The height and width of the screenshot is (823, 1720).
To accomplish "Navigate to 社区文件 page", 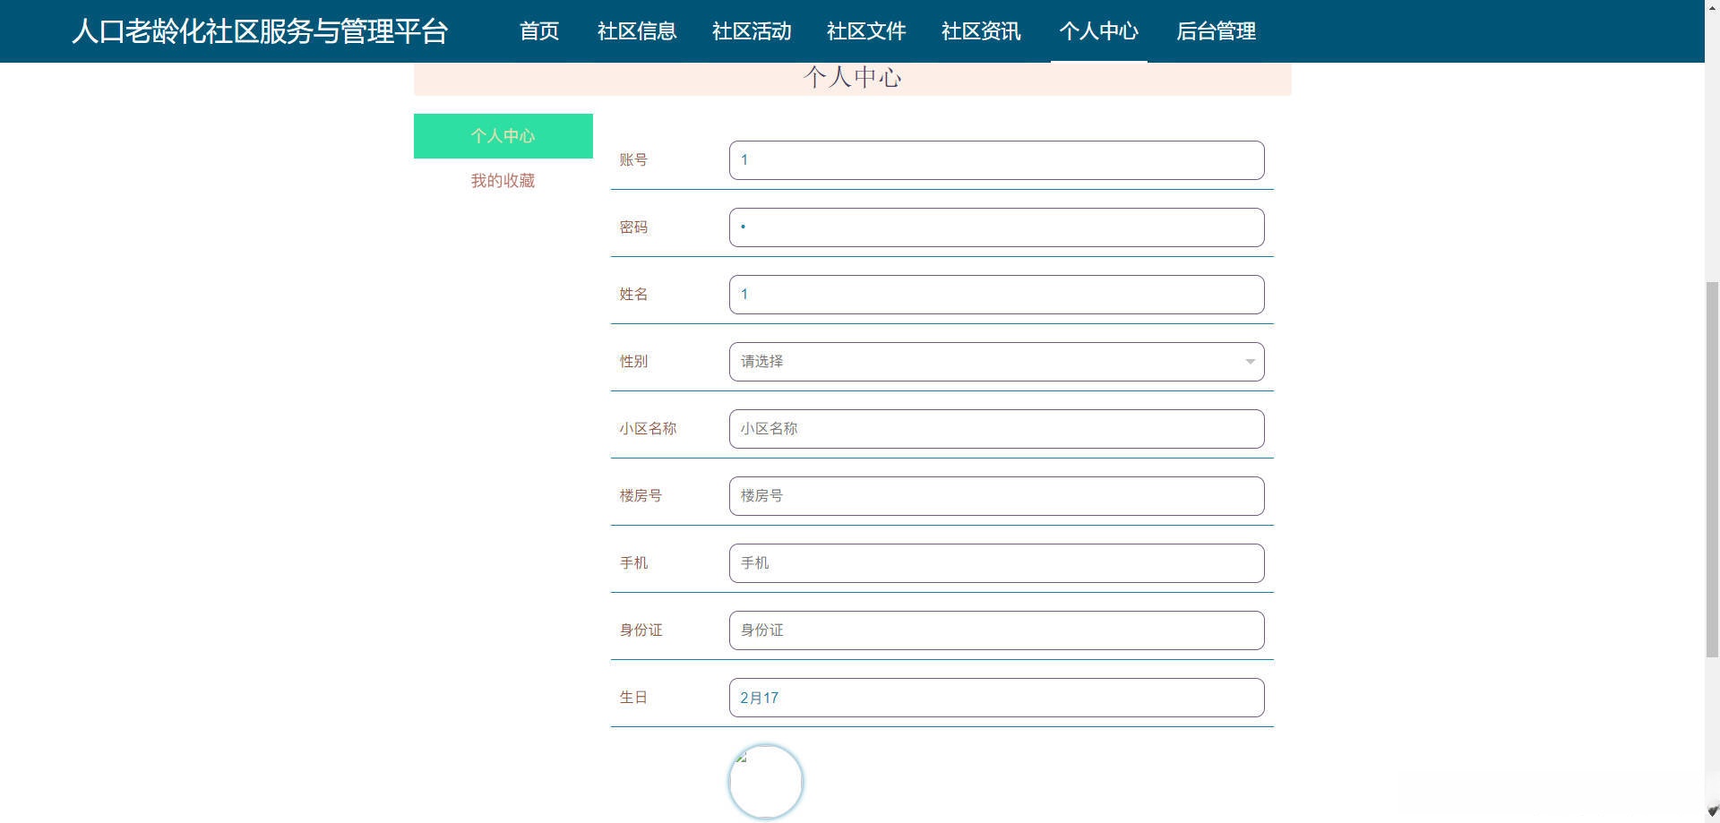I will pyautogui.click(x=866, y=31).
